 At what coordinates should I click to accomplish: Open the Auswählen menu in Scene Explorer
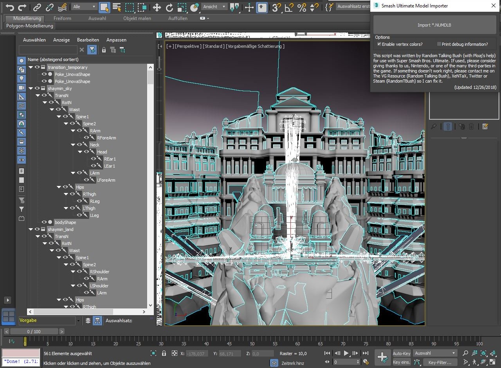34,40
